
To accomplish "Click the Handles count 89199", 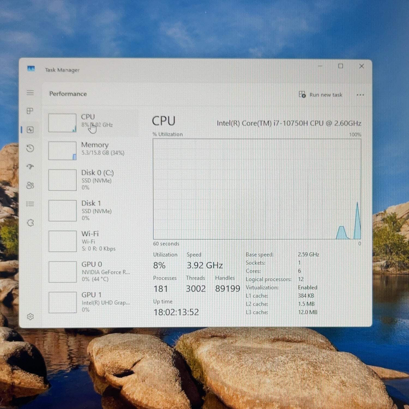I will tap(227, 288).
